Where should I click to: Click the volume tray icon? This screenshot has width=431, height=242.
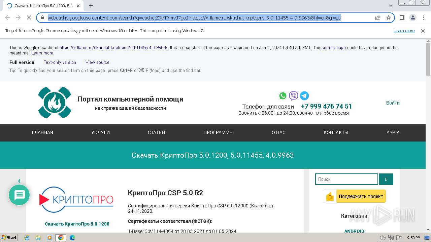pos(383,238)
